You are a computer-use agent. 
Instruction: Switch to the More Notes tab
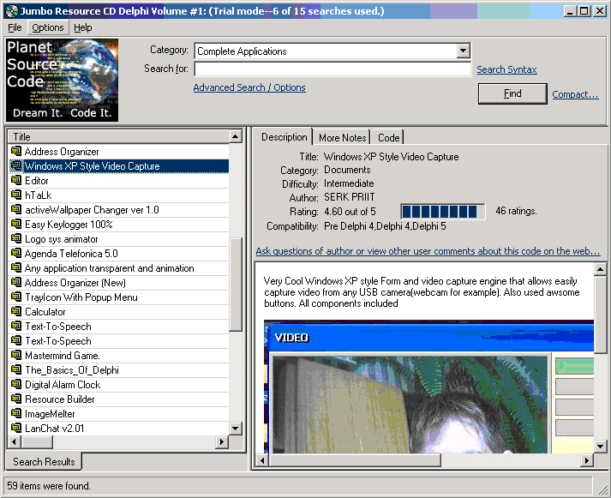click(342, 137)
